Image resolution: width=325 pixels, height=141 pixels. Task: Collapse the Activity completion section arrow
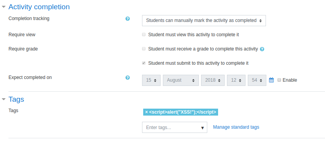tap(3, 7)
